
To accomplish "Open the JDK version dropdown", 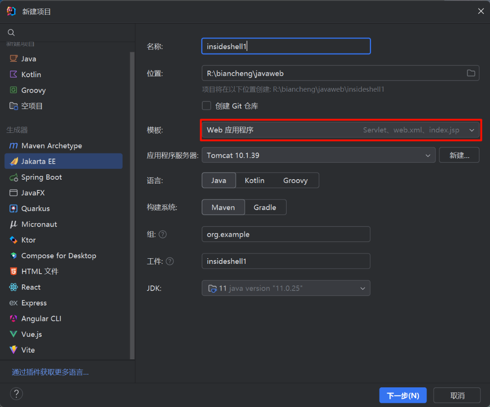I will (286, 288).
